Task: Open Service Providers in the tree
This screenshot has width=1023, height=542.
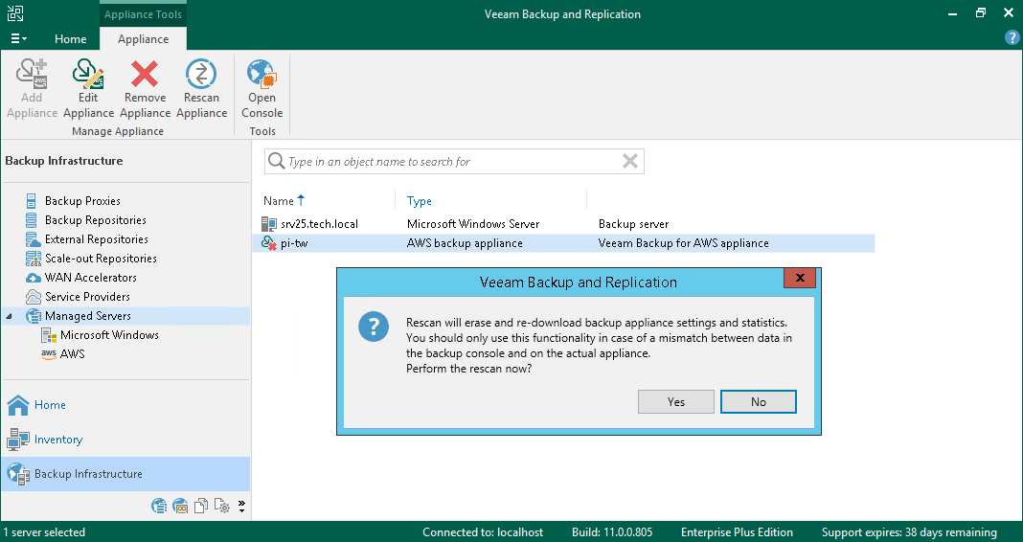Action: click(87, 297)
